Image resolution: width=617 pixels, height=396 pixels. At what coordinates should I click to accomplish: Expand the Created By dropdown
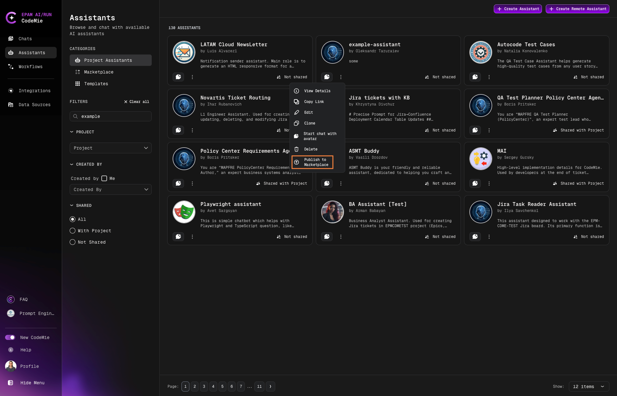click(x=110, y=189)
